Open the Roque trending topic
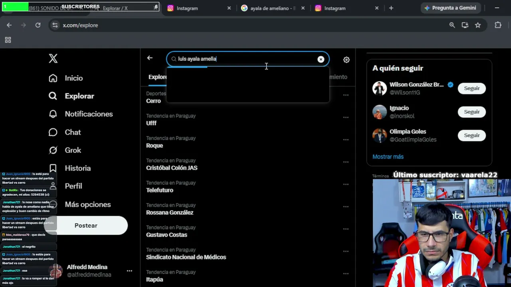The height and width of the screenshot is (287, 511). 154,145
